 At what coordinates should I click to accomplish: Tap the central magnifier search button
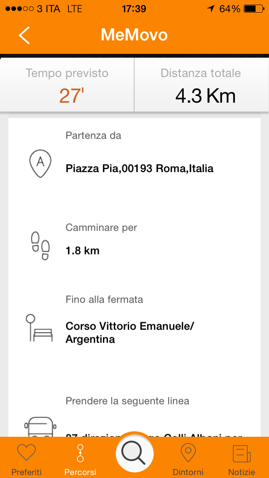click(x=134, y=454)
